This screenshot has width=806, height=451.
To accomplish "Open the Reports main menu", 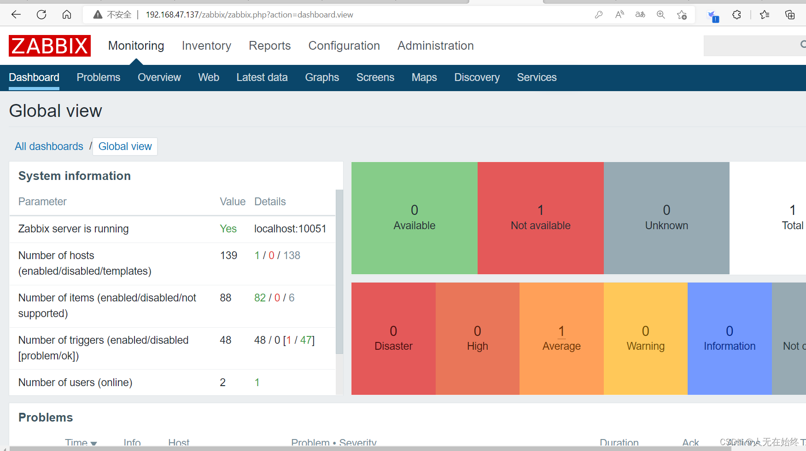I will tap(270, 46).
